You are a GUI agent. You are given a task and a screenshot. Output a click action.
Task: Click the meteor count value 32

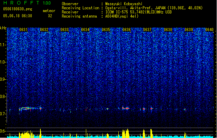[50, 16]
